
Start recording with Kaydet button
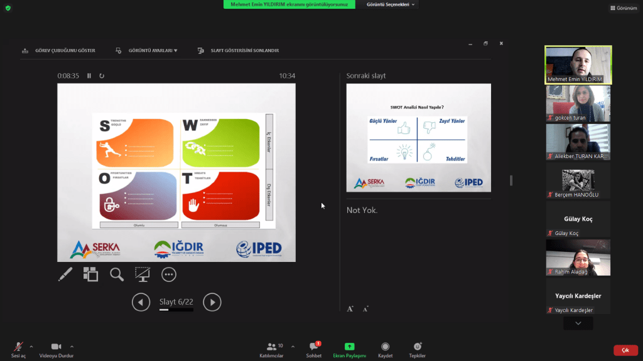click(x=385, y=349)
